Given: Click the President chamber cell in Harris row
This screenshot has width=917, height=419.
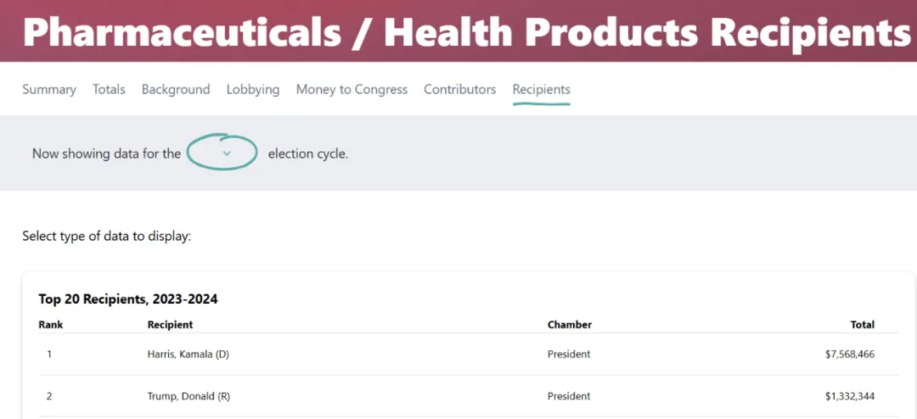Looking at the screenshot, I should pos(568,355).
